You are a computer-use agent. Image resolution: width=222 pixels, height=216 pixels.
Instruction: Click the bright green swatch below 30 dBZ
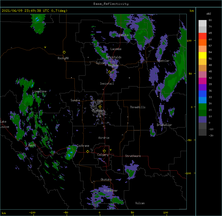[x=202, y=107]
